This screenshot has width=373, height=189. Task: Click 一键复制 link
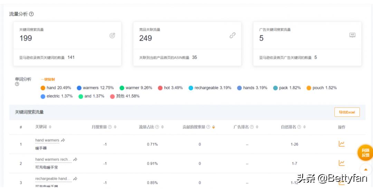coord(48,80)
